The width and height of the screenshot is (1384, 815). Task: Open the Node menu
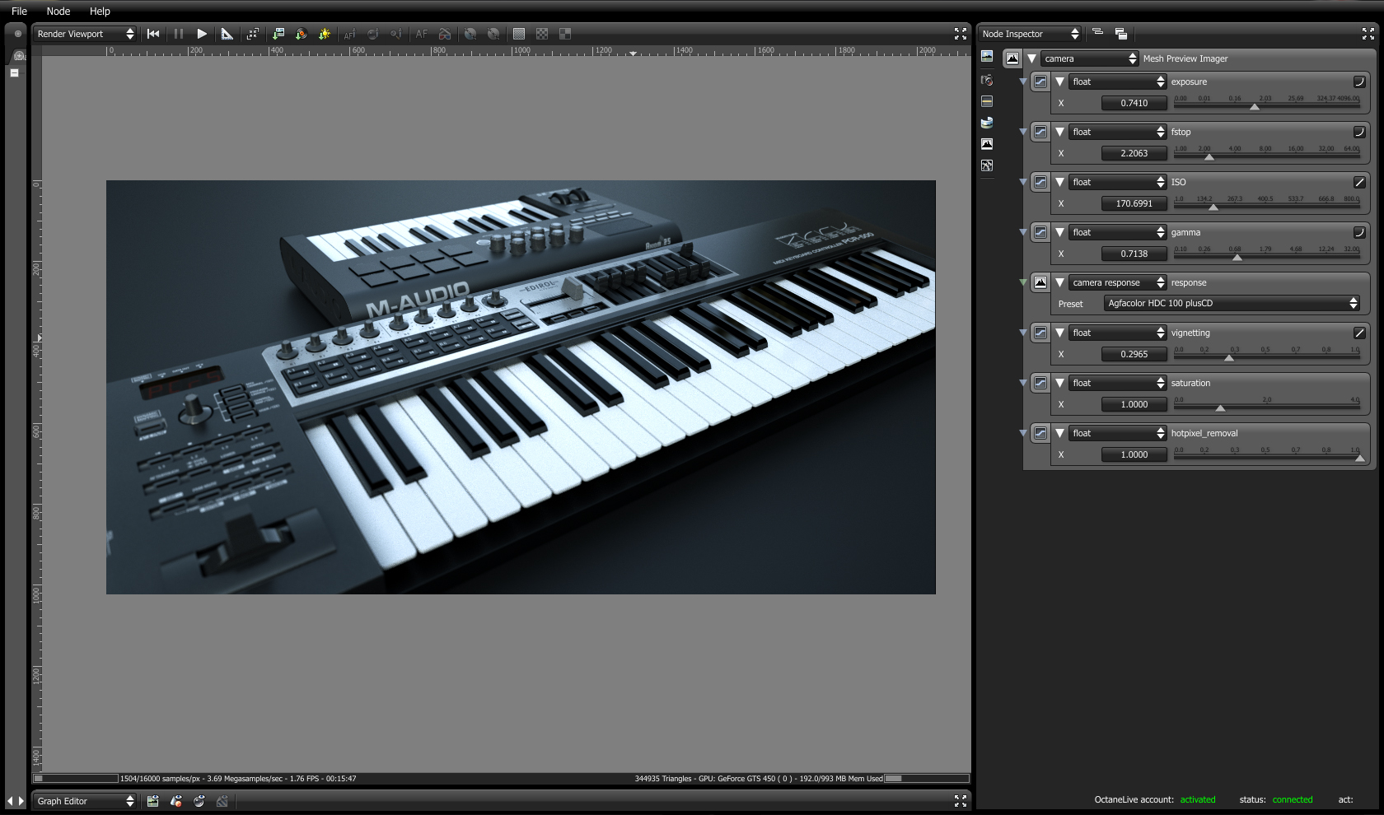[58, 12]
